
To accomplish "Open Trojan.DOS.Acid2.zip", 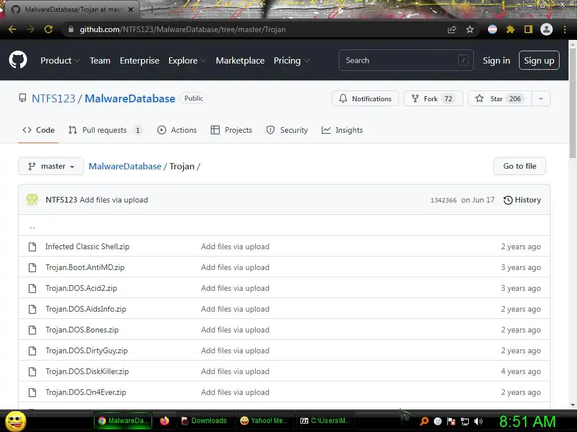I will 81,289.
